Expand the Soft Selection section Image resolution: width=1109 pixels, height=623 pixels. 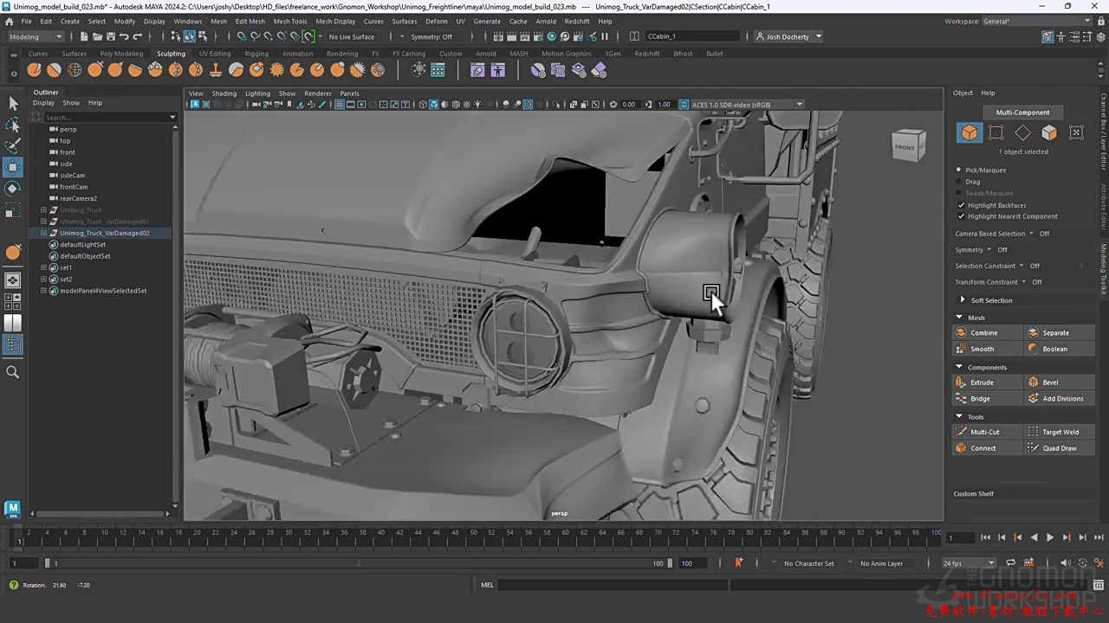pyautogui.click(x=962, y=300)
